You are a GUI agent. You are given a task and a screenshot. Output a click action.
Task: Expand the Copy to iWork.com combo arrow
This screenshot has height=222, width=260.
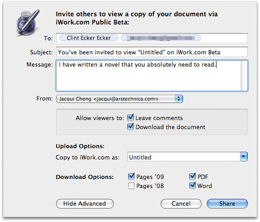tap(244, 157)
